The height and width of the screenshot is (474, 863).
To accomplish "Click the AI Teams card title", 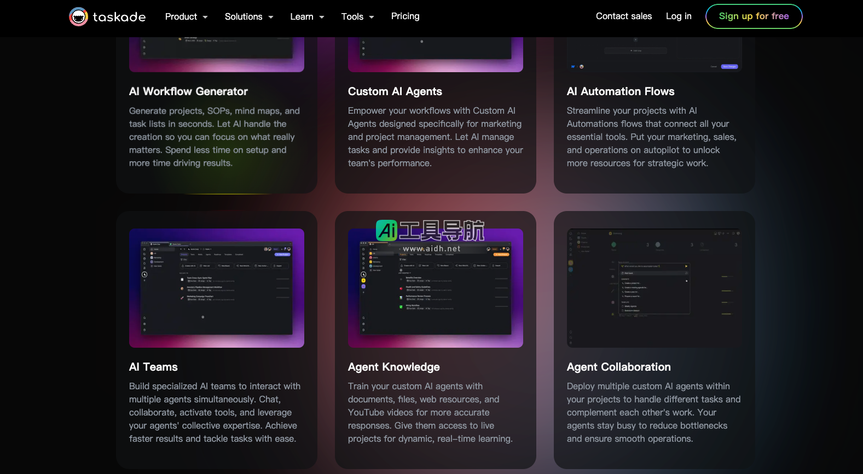I will click(x=153, y=367).
